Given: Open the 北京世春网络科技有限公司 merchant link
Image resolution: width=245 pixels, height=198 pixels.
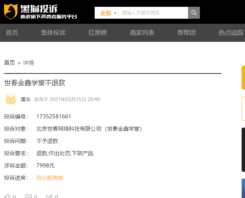Looking at the screenshot, I should pyautogui.click(x=89, y=129).
